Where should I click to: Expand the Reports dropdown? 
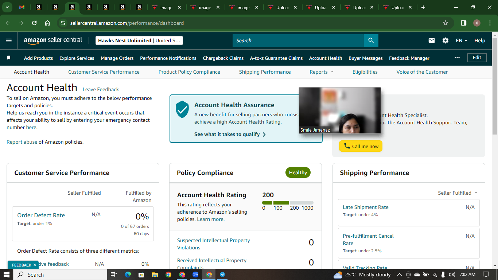click(x=322, y=72)
